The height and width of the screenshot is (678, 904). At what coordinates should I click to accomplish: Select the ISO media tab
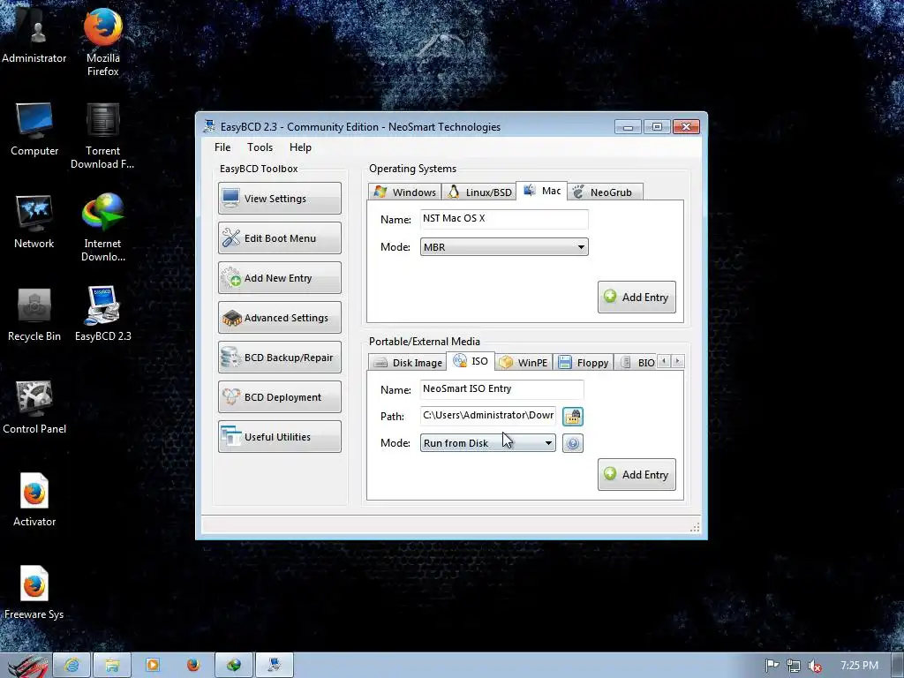(471, 361)
